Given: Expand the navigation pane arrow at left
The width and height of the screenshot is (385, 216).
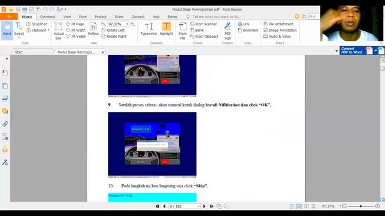Looking at the screenshot, I should pos(7,59).
